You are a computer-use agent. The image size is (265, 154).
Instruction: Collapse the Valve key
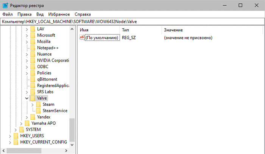pyautogui.click(x=27, y=98)
